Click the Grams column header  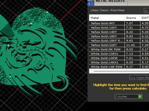[x=132, y=18]
